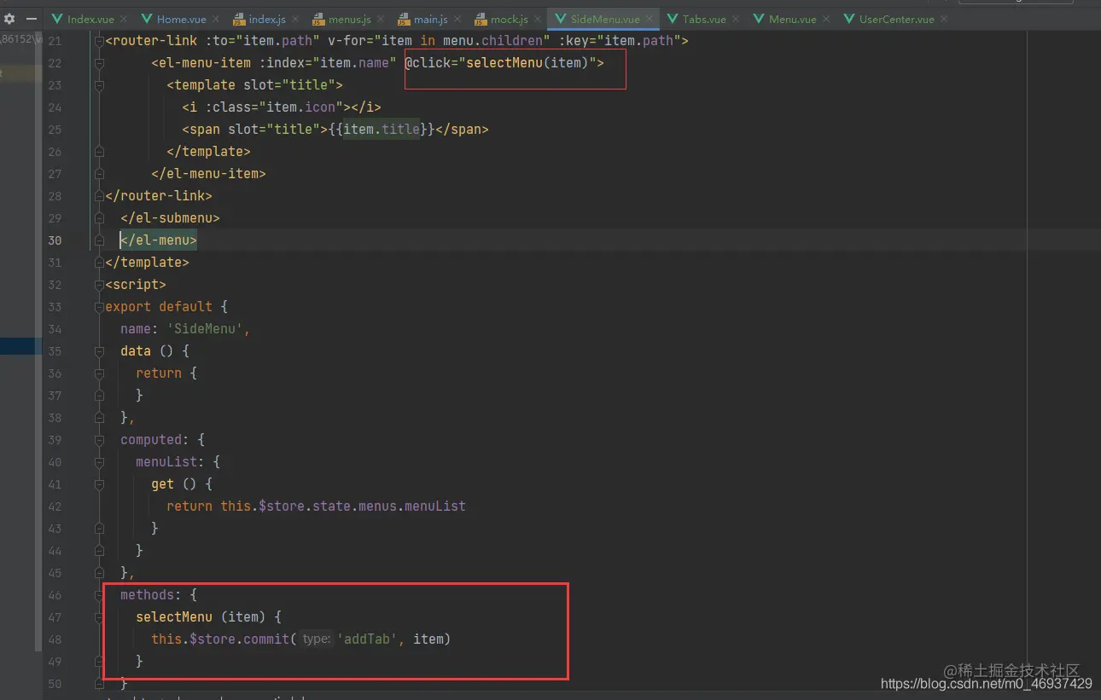Collapse the get () function at line 41

99,483
